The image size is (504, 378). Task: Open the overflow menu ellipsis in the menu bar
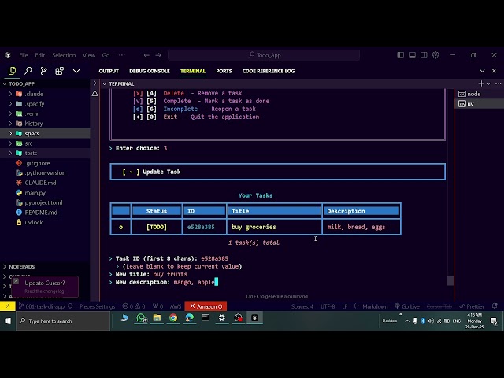[121, 55]
